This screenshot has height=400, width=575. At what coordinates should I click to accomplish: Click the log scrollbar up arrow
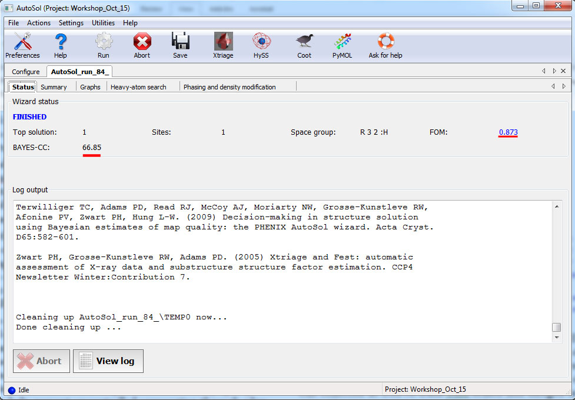tap(557, 207)
